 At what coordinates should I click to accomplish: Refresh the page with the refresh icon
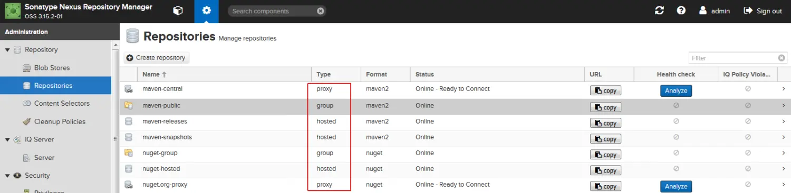[659, 11]
